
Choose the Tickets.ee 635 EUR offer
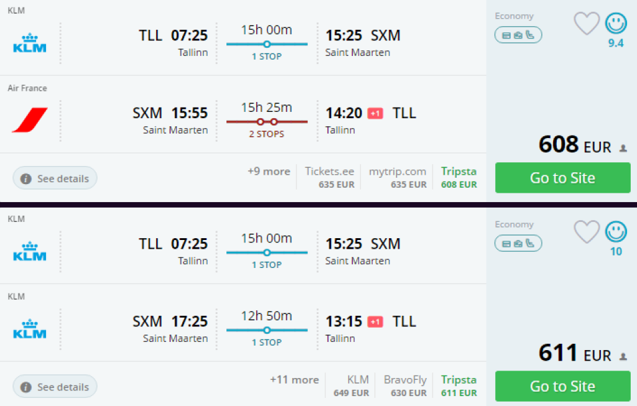coord(329,177)
